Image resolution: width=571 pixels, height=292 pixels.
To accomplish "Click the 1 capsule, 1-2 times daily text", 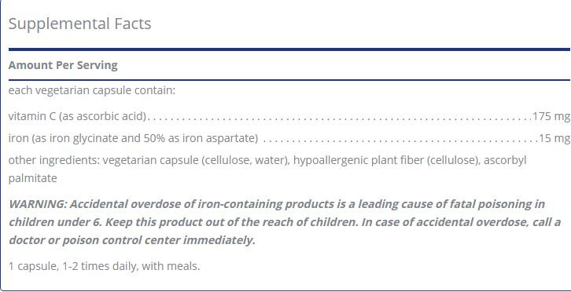I will click(104, 267).
